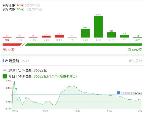Open 历史量能 link

135,61
